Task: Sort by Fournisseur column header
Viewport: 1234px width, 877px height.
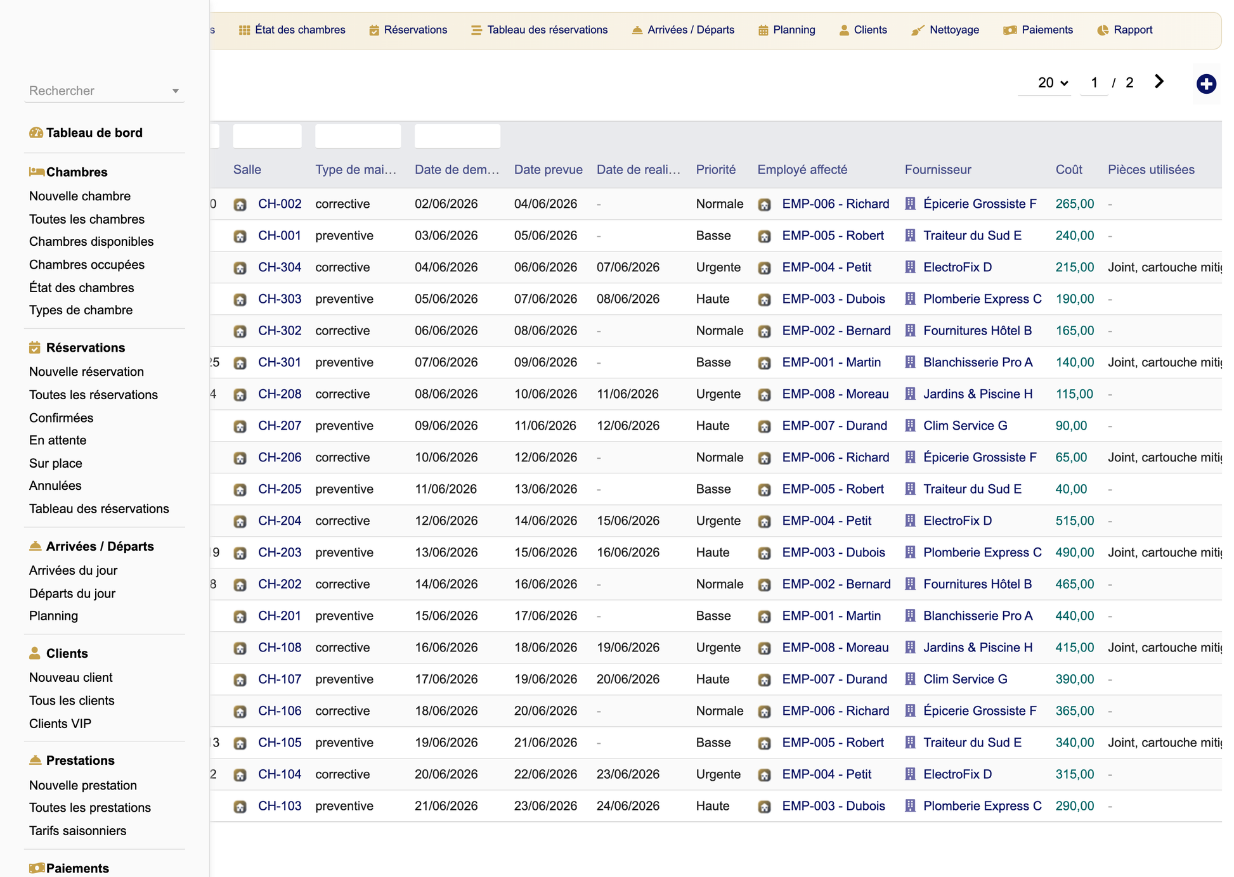Action: click(937, 170)
